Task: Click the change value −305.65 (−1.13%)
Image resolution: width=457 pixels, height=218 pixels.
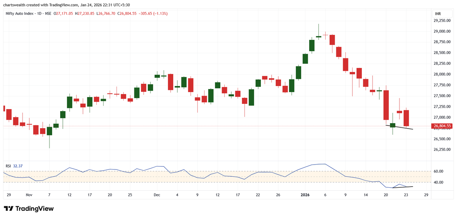Action: [x=153, y=14]
